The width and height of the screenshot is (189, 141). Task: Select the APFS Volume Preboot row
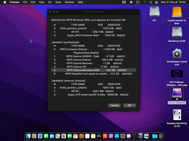pos(94,60)
